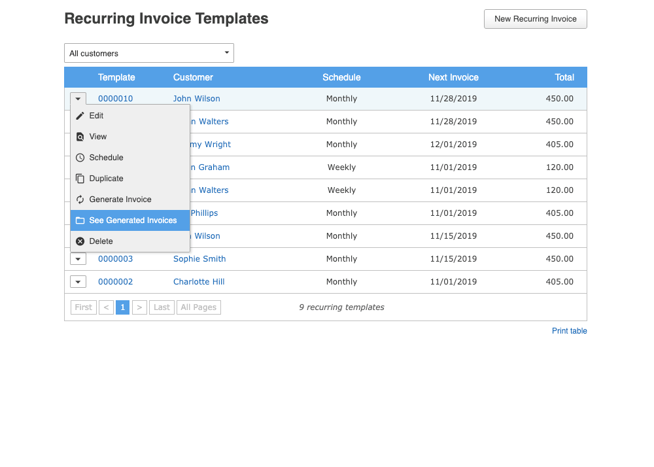This screenshot has width=654, height=467.
Task: Click the Duplicate pages icon in the menu
Action: pos(80,179)
